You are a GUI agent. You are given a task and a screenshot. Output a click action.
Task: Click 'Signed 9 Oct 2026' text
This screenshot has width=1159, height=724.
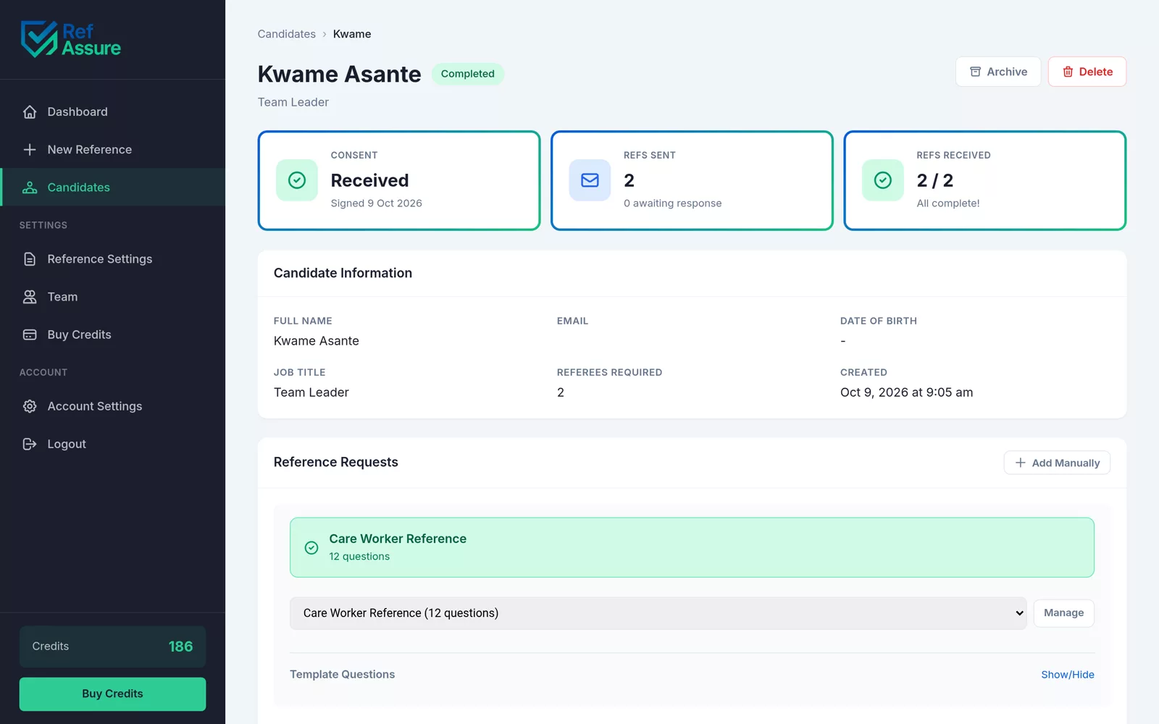point(377,203)
